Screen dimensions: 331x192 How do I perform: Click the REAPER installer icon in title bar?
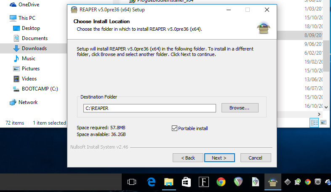(x=74, y=10)
